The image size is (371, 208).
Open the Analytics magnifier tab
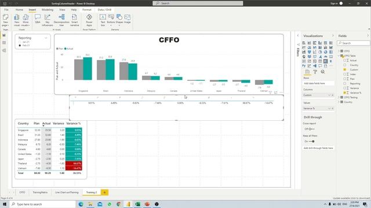323,72
